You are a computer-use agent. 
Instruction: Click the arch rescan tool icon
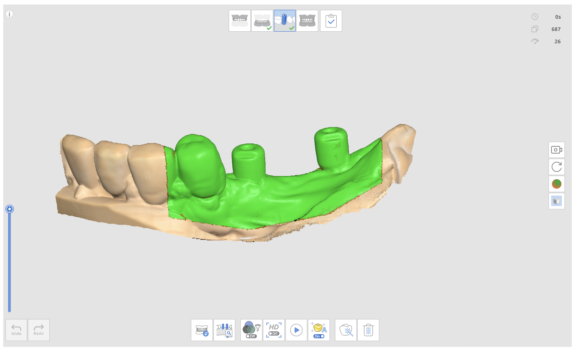pos(202,330)
